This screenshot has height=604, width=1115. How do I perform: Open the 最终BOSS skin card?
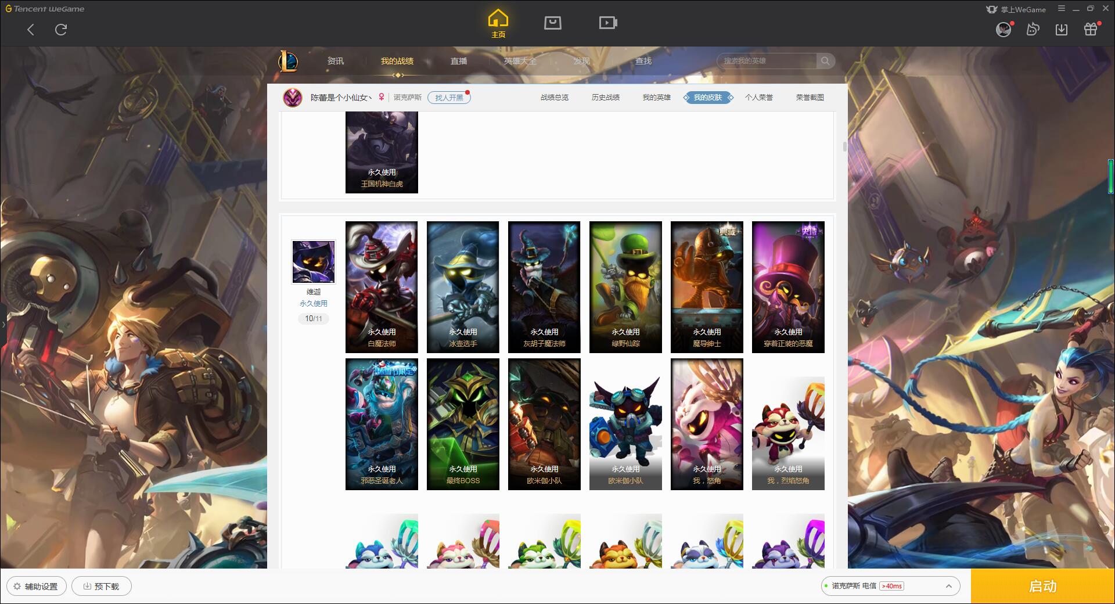pyautogui.click(x=463, y=424)
